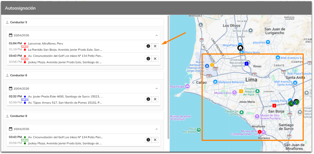The image size is (314, 154).
Task: Select the Conductor 6 header
Action: point(83,75)
